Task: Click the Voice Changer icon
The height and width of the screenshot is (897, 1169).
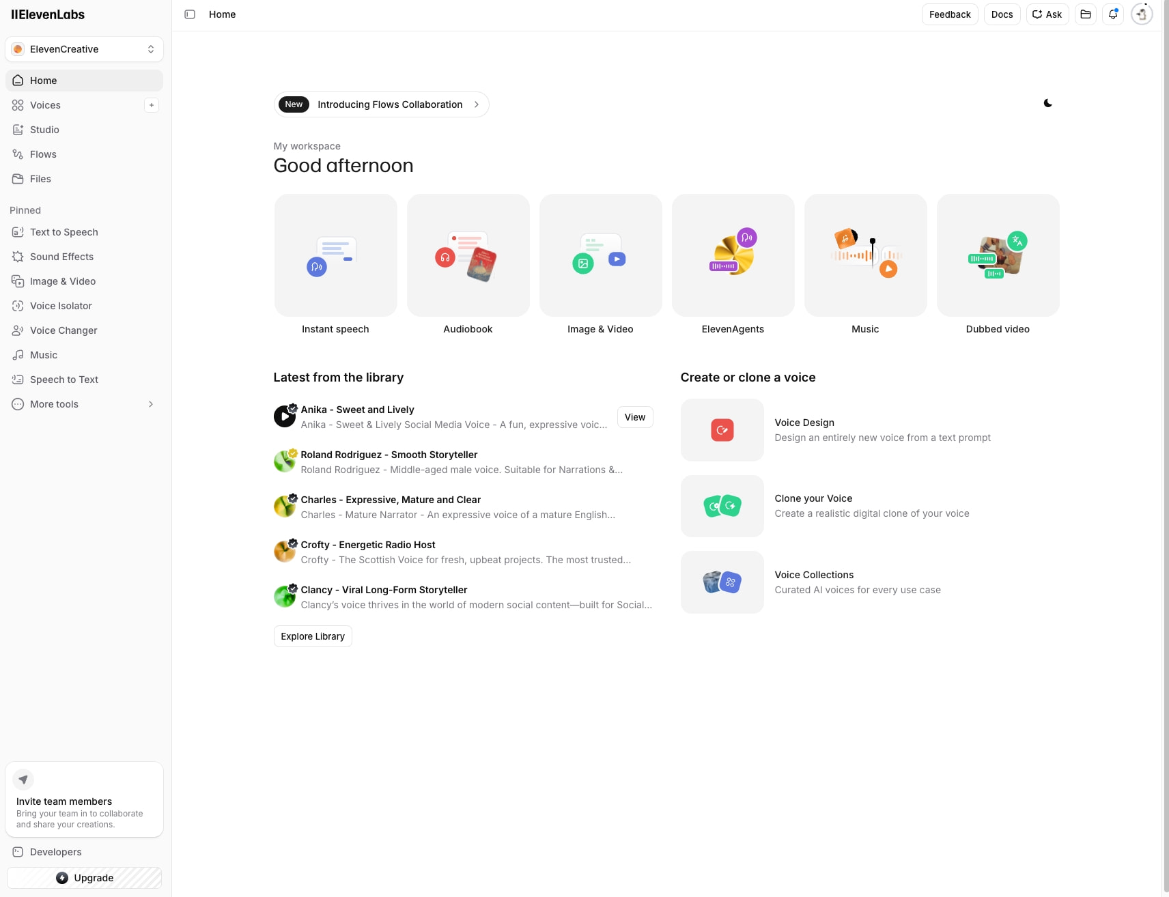Action: click(x=18, y=330)
